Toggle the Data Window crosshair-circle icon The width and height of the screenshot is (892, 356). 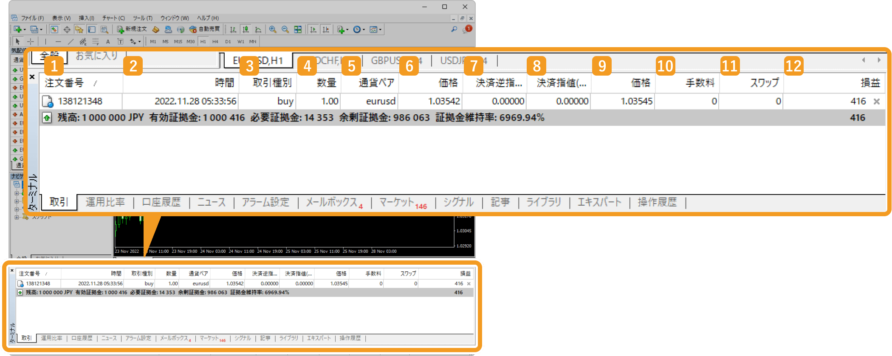coord(67,29)
